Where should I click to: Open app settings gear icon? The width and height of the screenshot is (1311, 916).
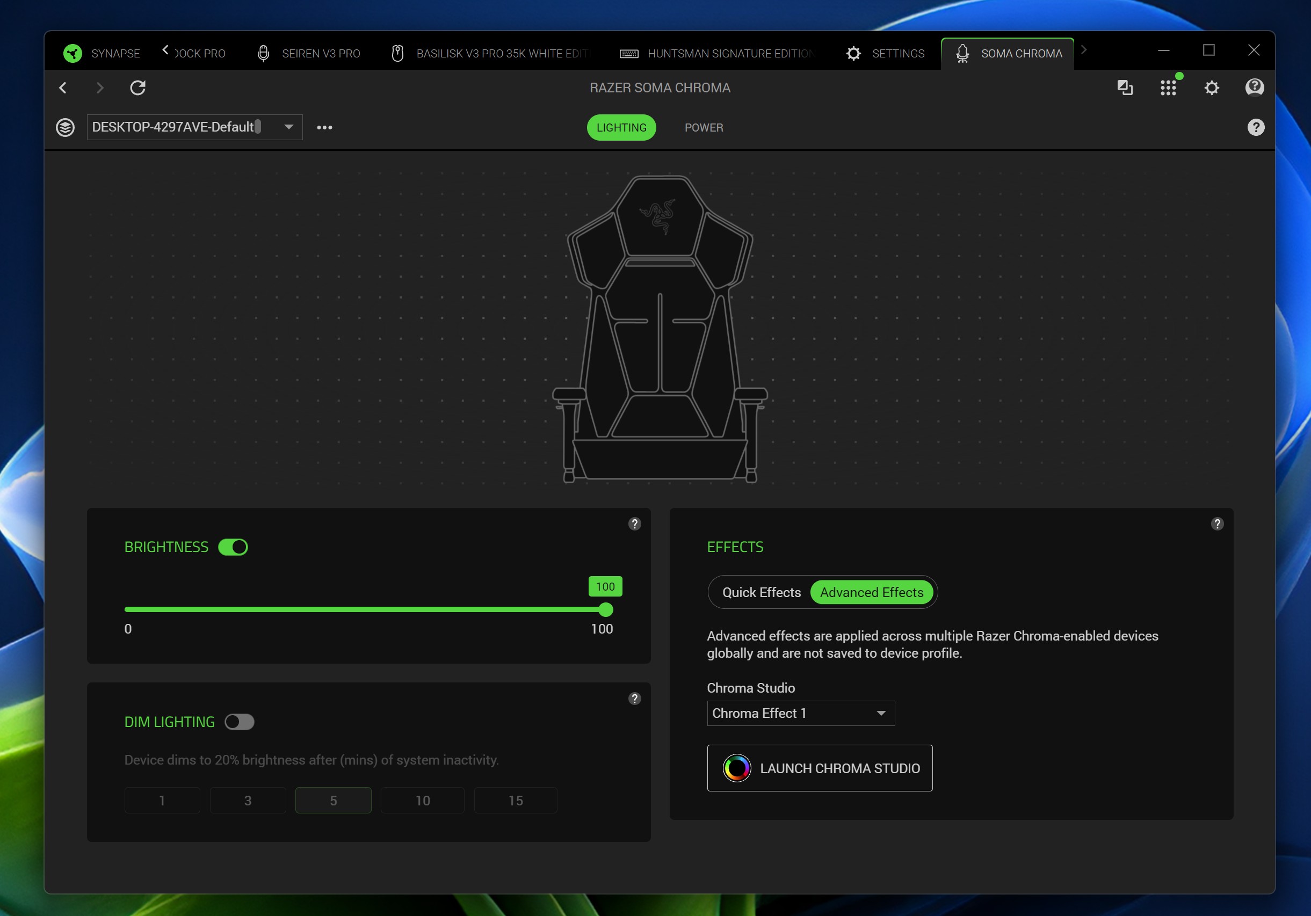(1212, 88)
